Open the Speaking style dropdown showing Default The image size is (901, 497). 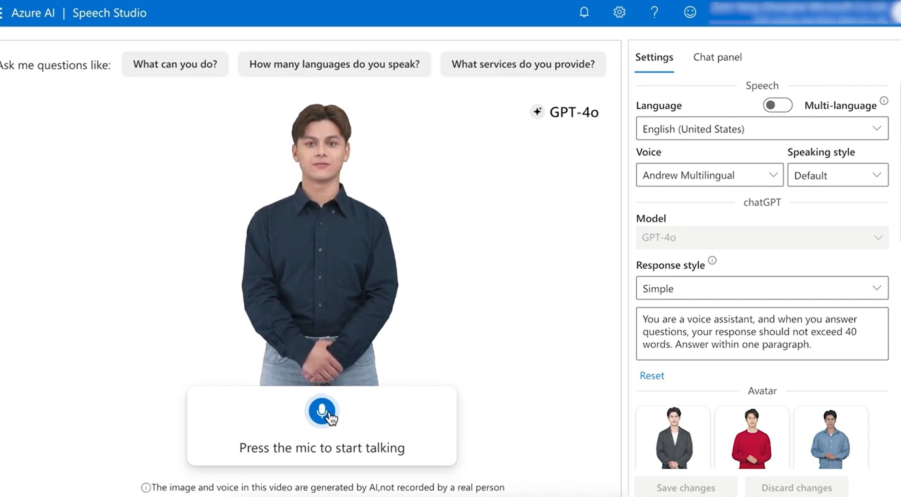(x=838, y=175)
